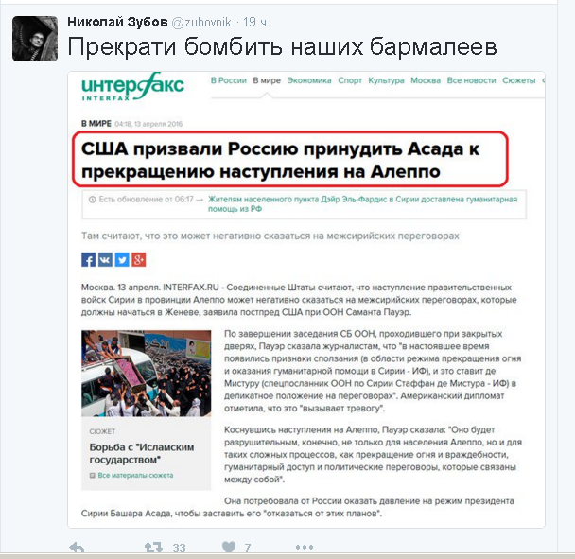Click the VK share icon
The height and width of the screenshot is (559, 575).
click(x=105, y=260)
